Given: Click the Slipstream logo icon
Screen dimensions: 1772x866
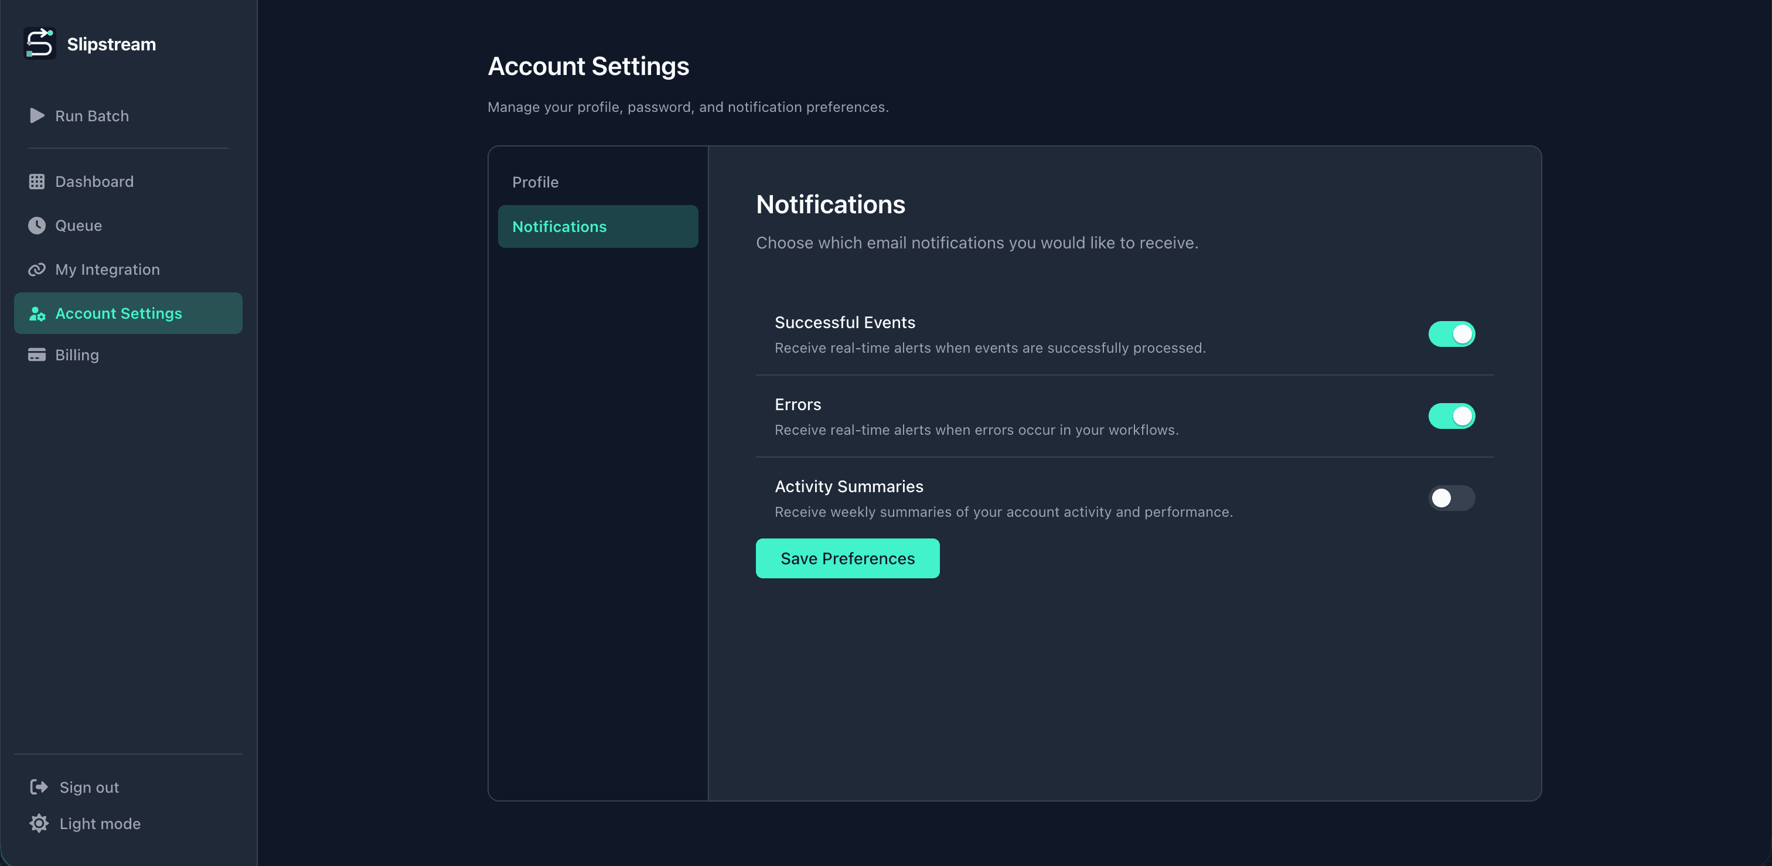Looking at the screenshot, I should click(39, 43).
